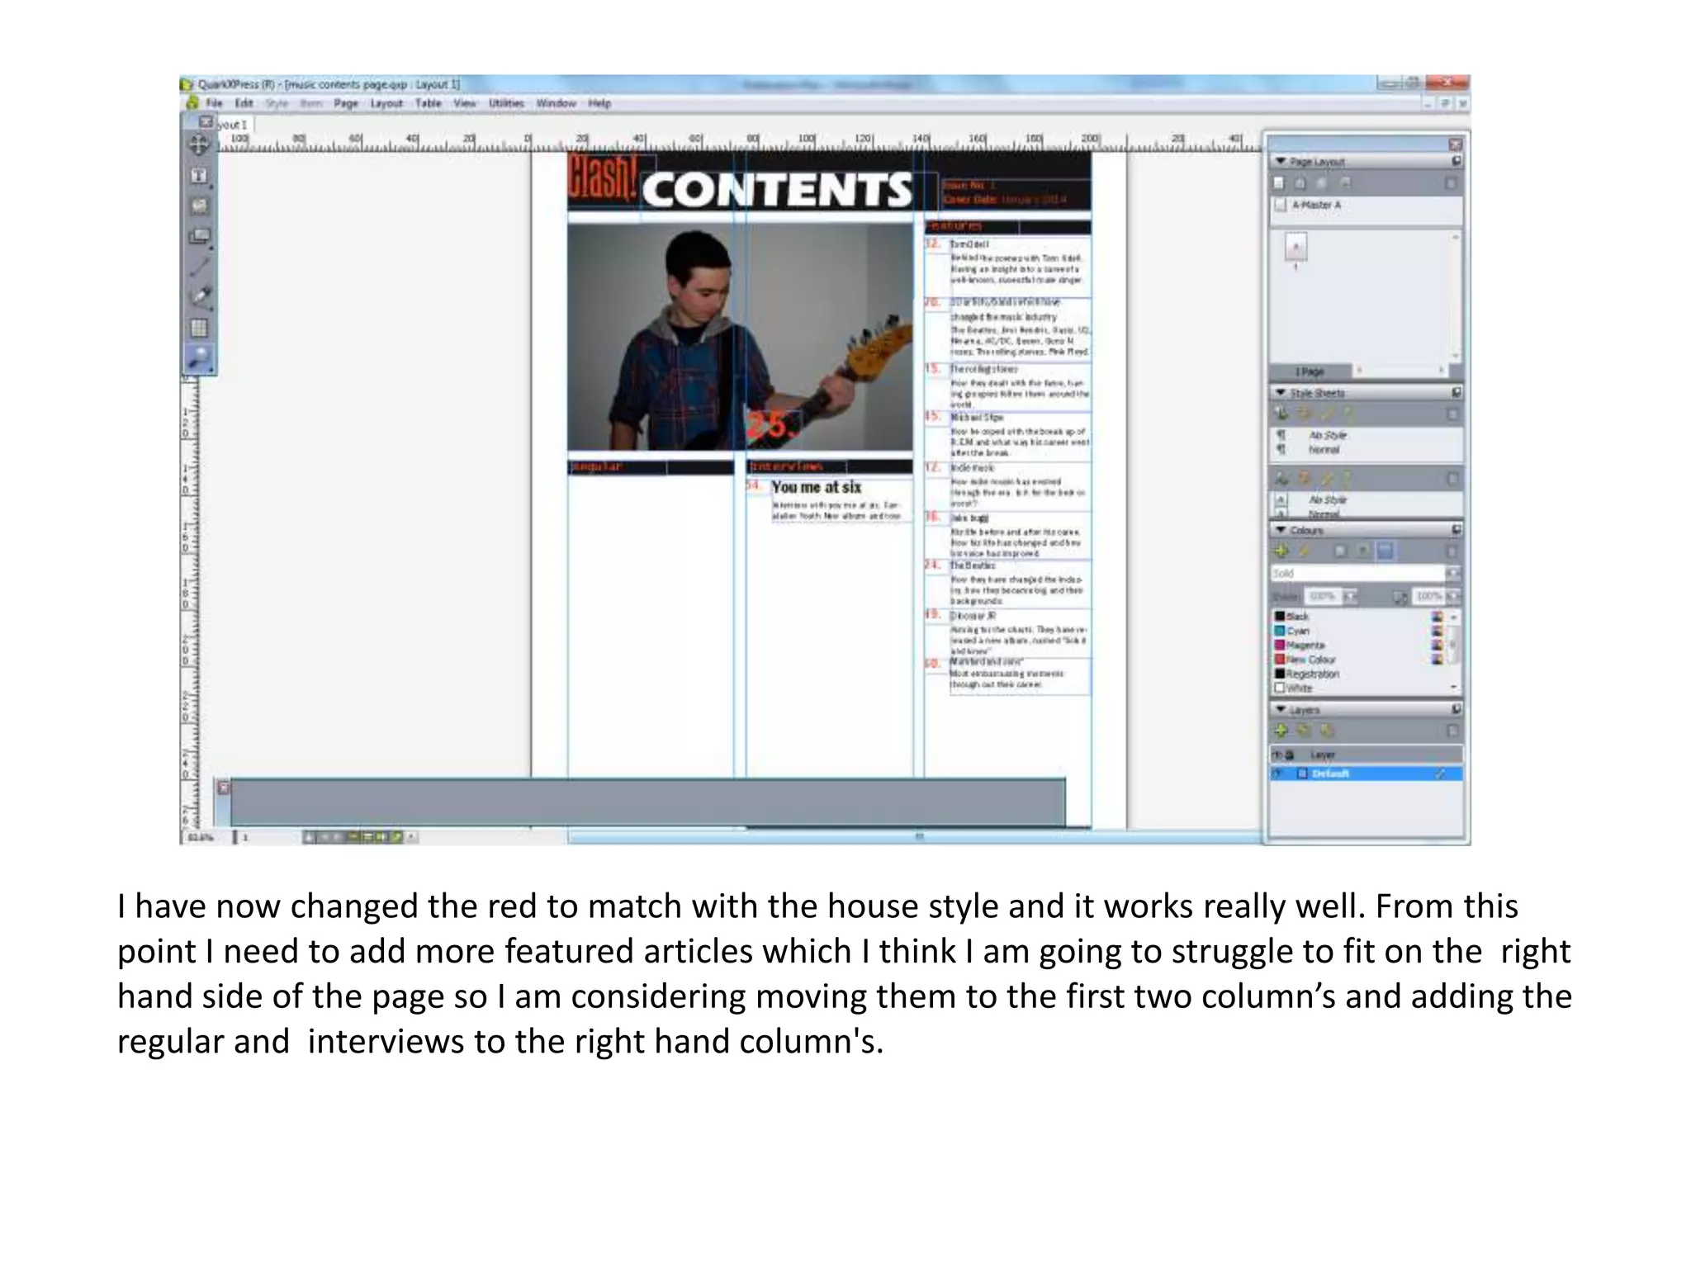Click the green New Colour plus icon
This screenshot has width=1691, height=1268.
1281,551
